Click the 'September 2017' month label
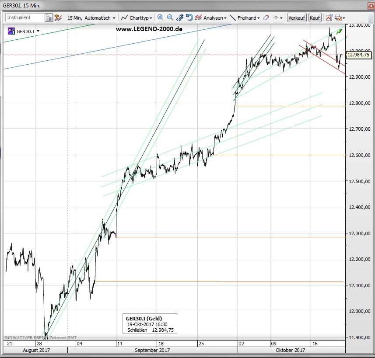The width and height of the screenshot is (375, 358). pos(152,350)
